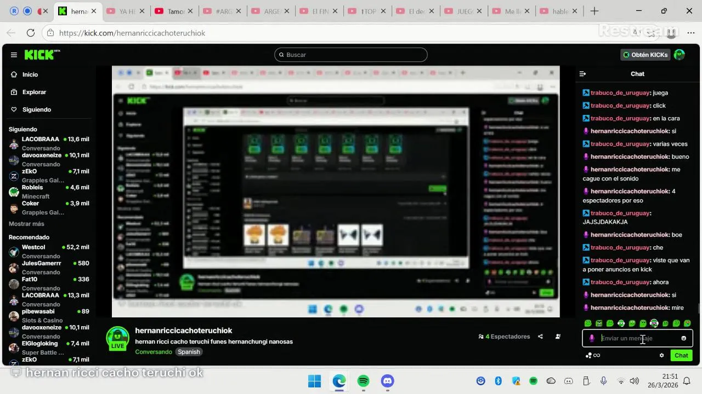Click the stream title 'hernan ricci cacho teruchi funes'

pyautogui.click(x=214, y=341)
